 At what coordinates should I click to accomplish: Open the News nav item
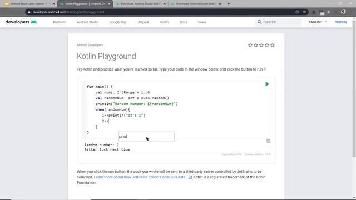(x=202, y=22)
